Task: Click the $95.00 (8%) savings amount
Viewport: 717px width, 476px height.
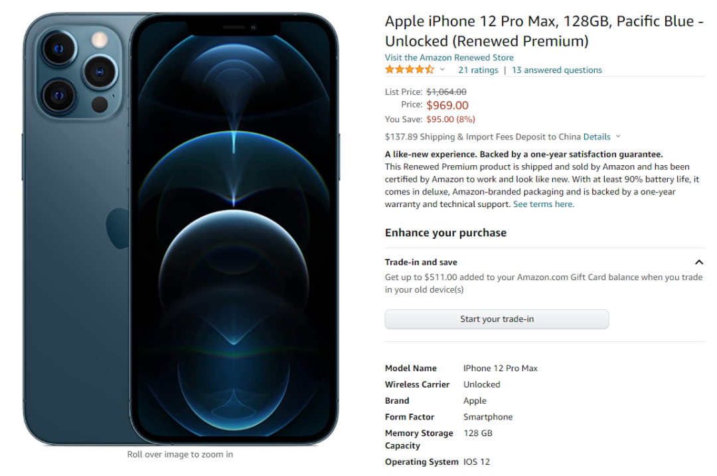Action: coord(451,119)
